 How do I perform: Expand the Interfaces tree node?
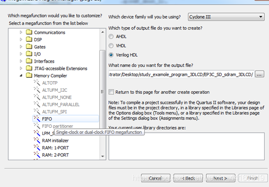[21, 61]
